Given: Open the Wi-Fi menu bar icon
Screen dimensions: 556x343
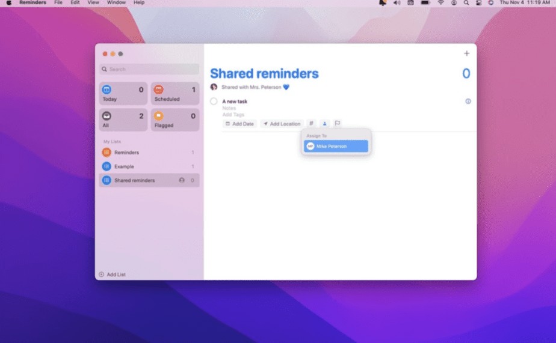Looking at the screenshot, I should [x=440, y=3].
